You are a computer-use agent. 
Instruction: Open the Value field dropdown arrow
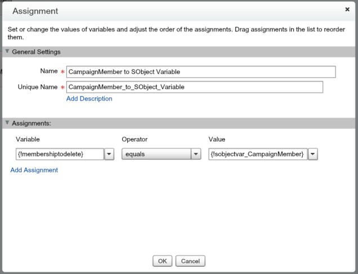pos(312,154)
